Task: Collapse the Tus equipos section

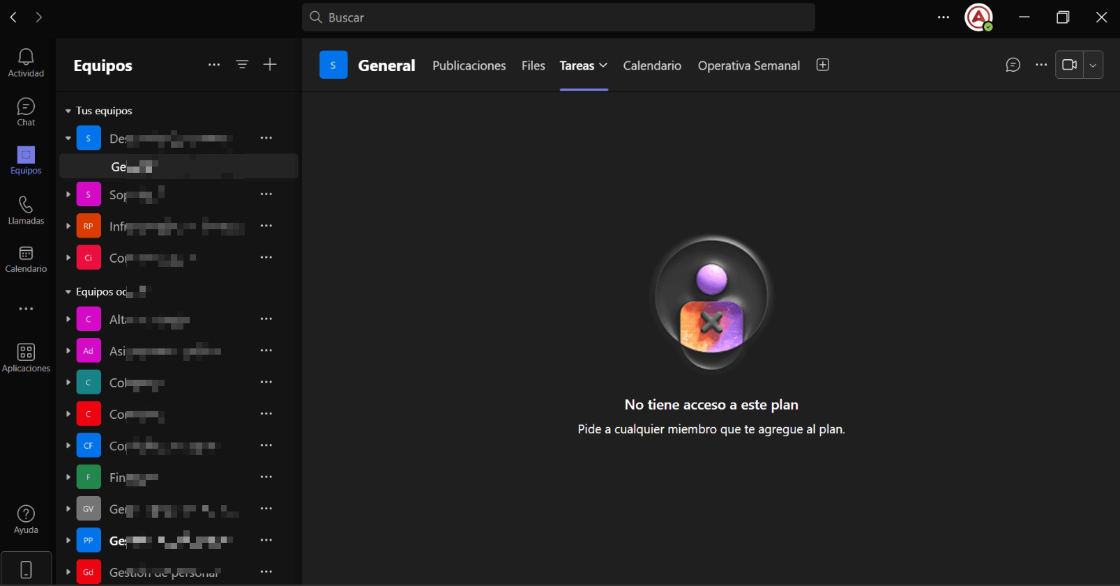Action: (68, 111)
